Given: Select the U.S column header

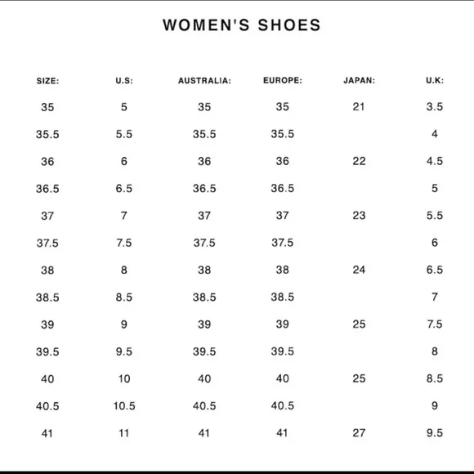Looking at the screenshot, I should (x=124, y=81).
